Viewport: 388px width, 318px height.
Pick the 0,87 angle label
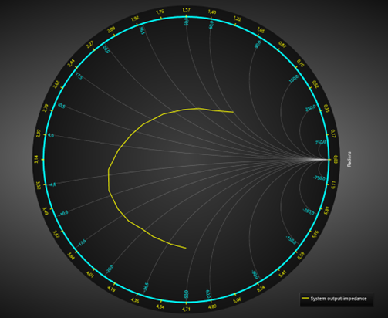click(x=282, y=45)
